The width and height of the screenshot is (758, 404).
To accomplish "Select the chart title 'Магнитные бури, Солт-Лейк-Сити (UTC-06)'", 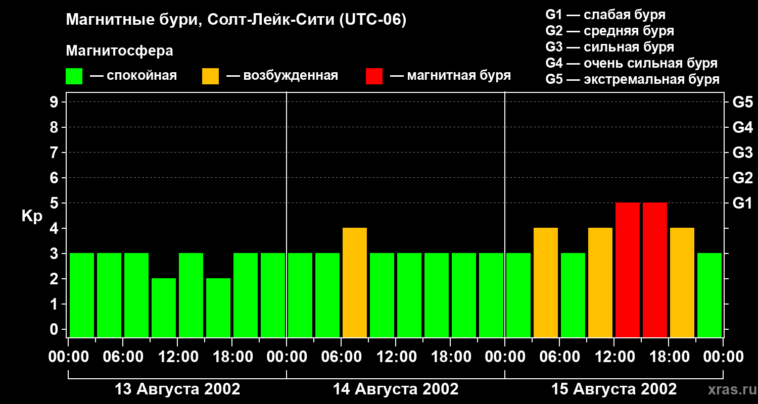I will click(236, 21).
